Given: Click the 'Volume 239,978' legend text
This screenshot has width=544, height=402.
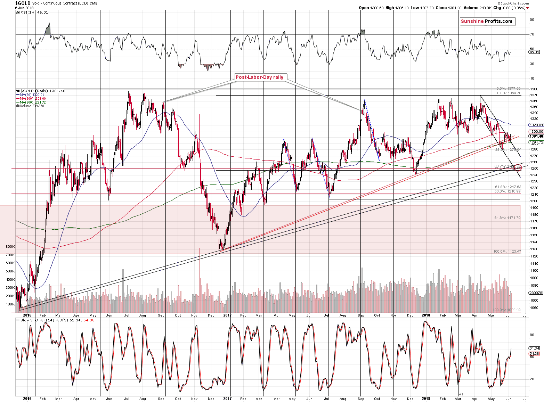Looking at the screenshot, I should [x=32, y=106].
